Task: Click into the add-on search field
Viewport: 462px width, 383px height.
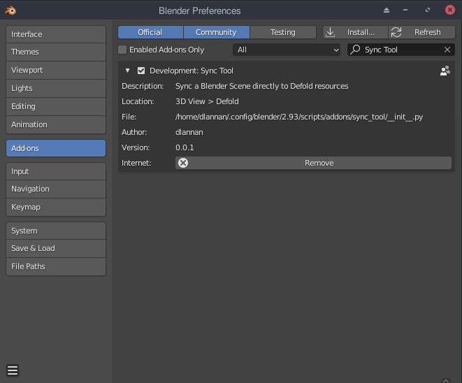Action: click(401, 50)
